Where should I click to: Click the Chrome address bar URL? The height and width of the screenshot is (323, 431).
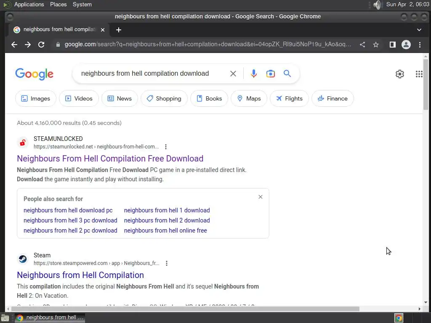pos(208,45)
